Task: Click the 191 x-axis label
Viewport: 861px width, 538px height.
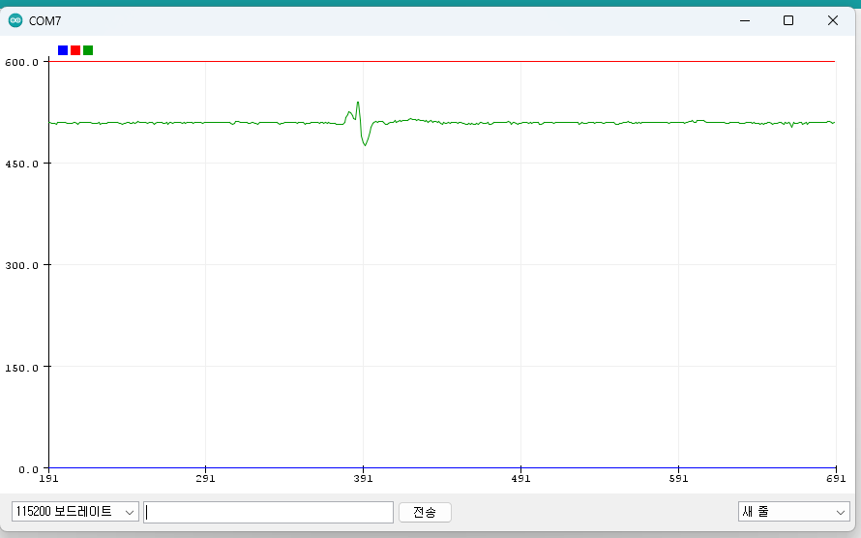Action: [x=49, y=479]
